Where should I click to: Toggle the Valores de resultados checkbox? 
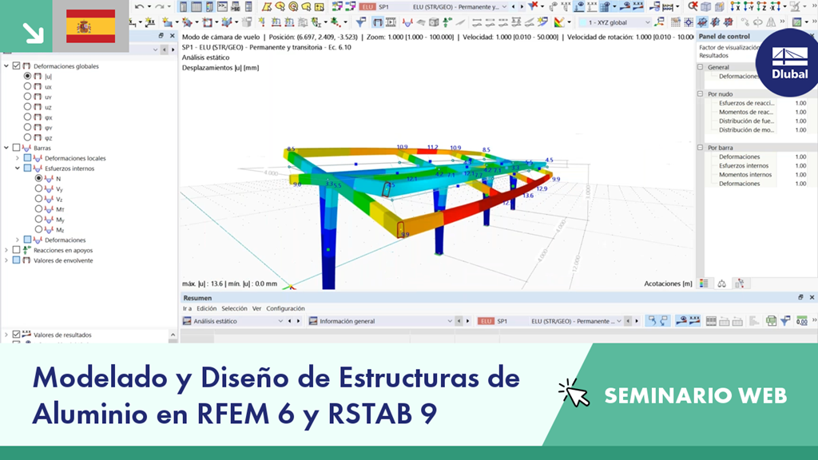[16, 335]
